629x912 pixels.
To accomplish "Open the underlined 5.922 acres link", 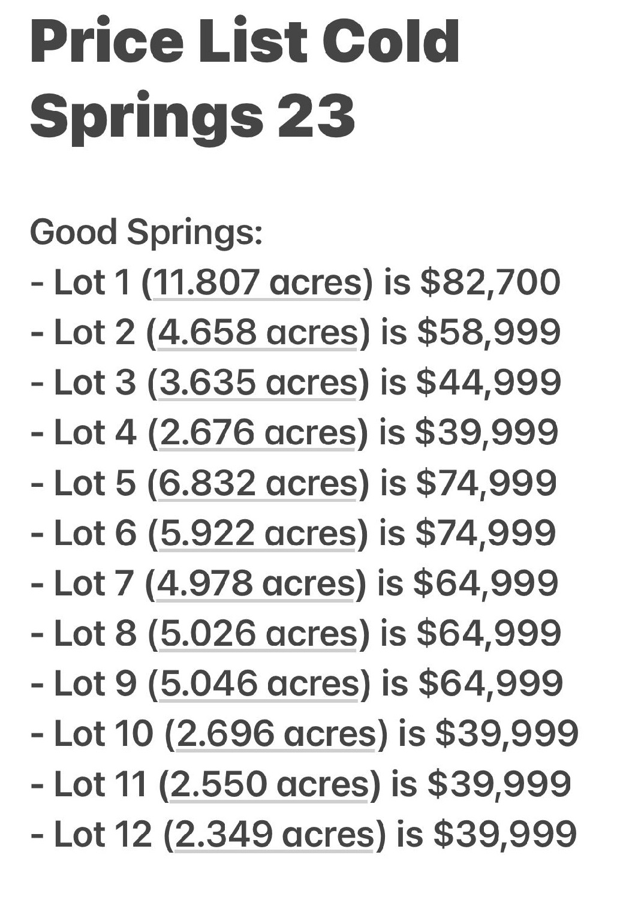I will pos(258,533).
